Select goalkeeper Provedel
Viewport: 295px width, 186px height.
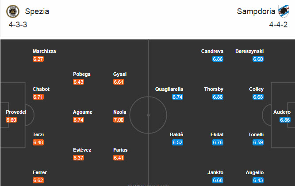point(16,112)
